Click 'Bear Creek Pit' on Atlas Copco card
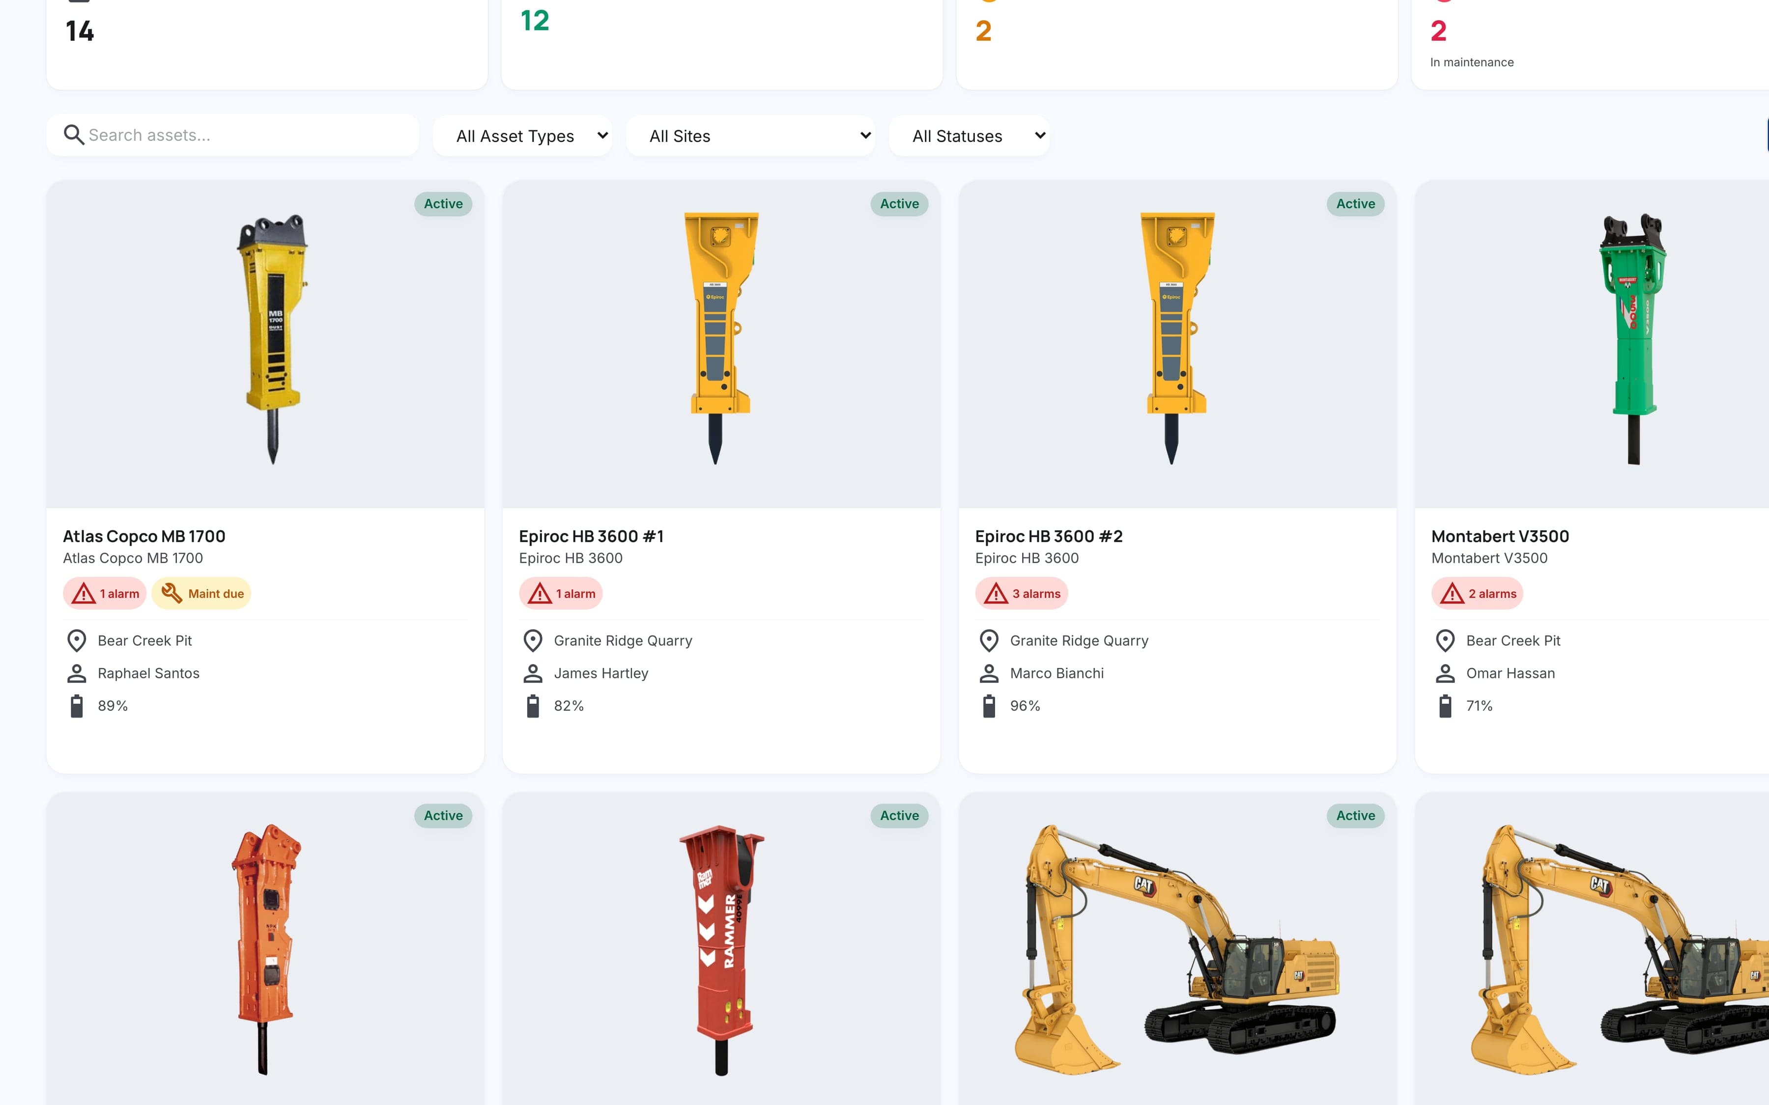 145,641
